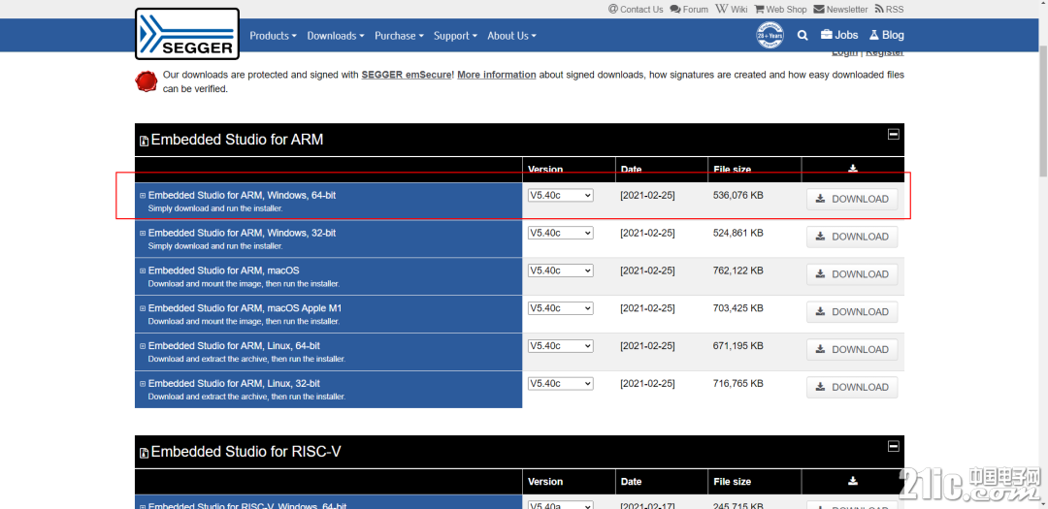Open the Downloads menu

point(336,36)
